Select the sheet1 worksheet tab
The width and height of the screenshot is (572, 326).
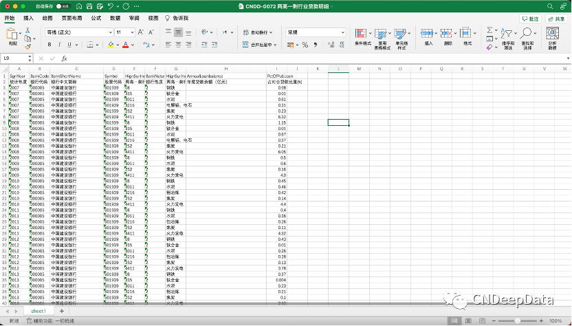(x=38, y=311)
